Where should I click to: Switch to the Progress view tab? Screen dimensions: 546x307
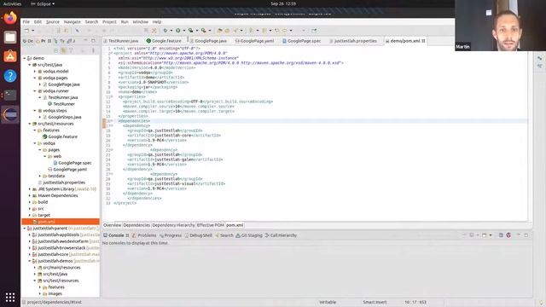171,235
